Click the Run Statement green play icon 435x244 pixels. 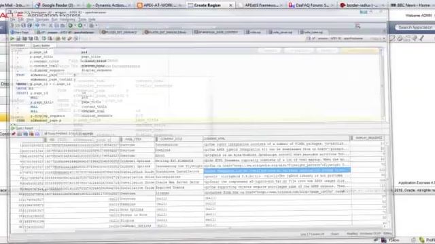click(12, 39)
